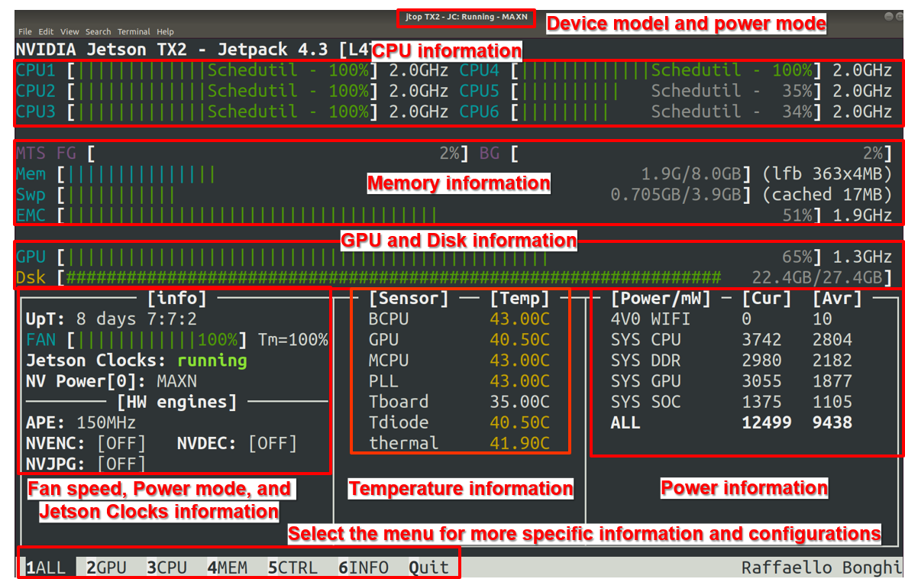The width and height of the screenshot is (905, 579).
Task: Click the thermal temperature '41.90C'
Action: tap(519, 443)
